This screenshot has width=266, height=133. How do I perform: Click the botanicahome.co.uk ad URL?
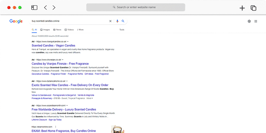coord(51,81)
